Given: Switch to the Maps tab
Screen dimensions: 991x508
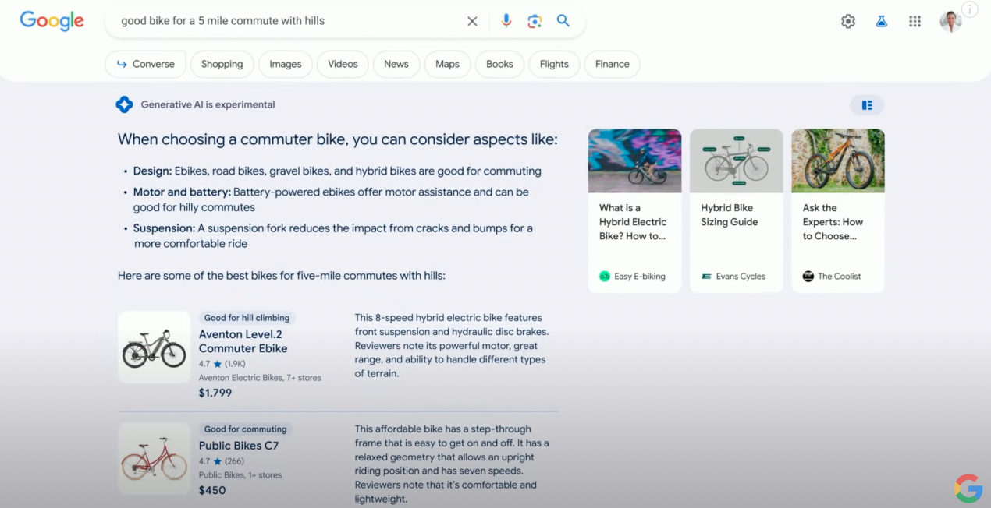Looking at the screenshot, I should [x=447, y=64].
